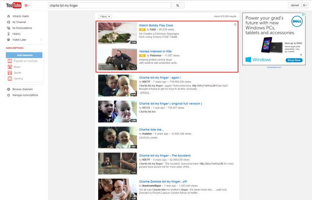Open Watch Later list
Screen dimensions: 312x200
(x=19, y=40)
